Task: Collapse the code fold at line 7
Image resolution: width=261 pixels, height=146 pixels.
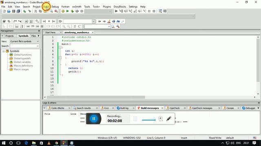Action: [60, 58]
